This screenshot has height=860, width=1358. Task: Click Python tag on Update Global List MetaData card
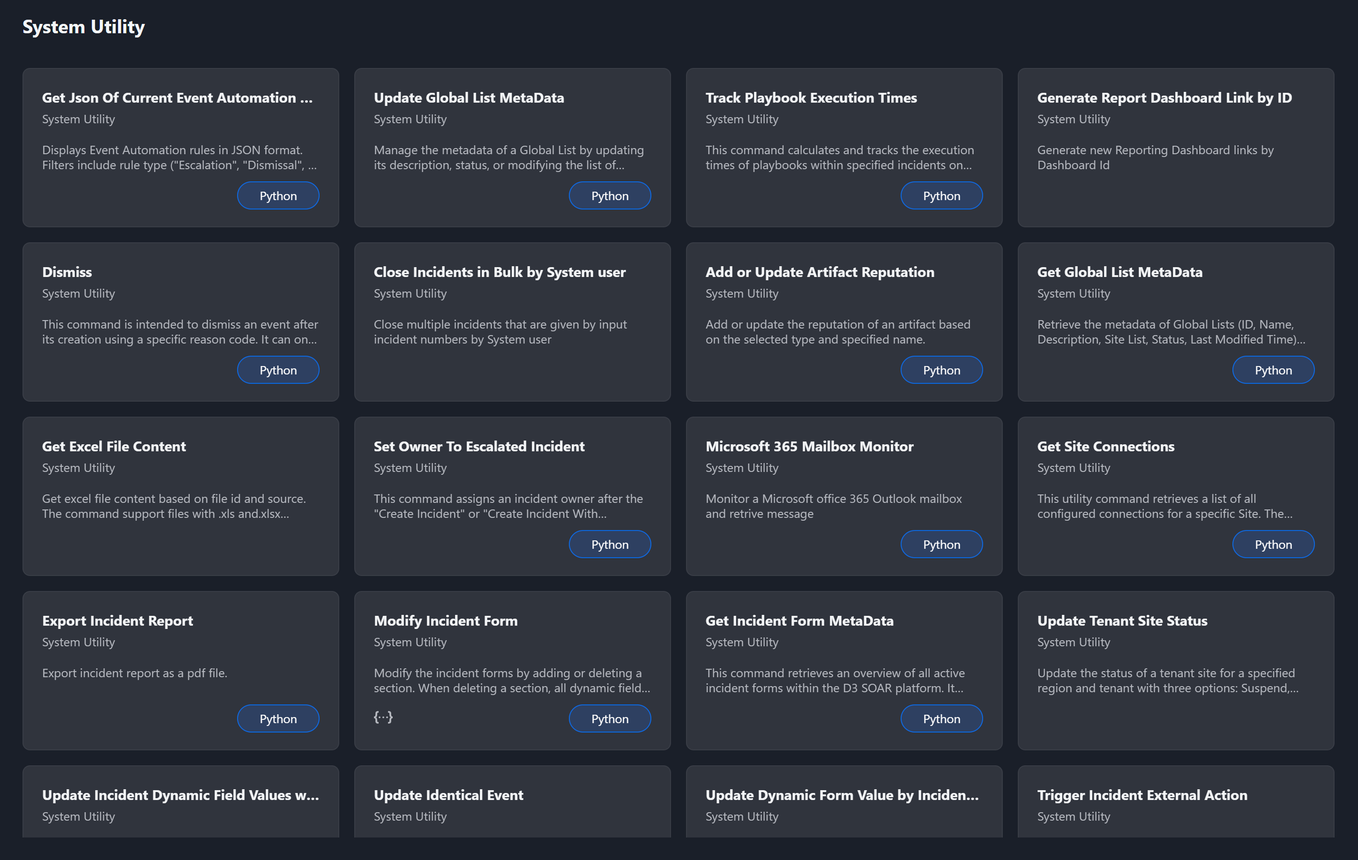(x=610, y=196)
